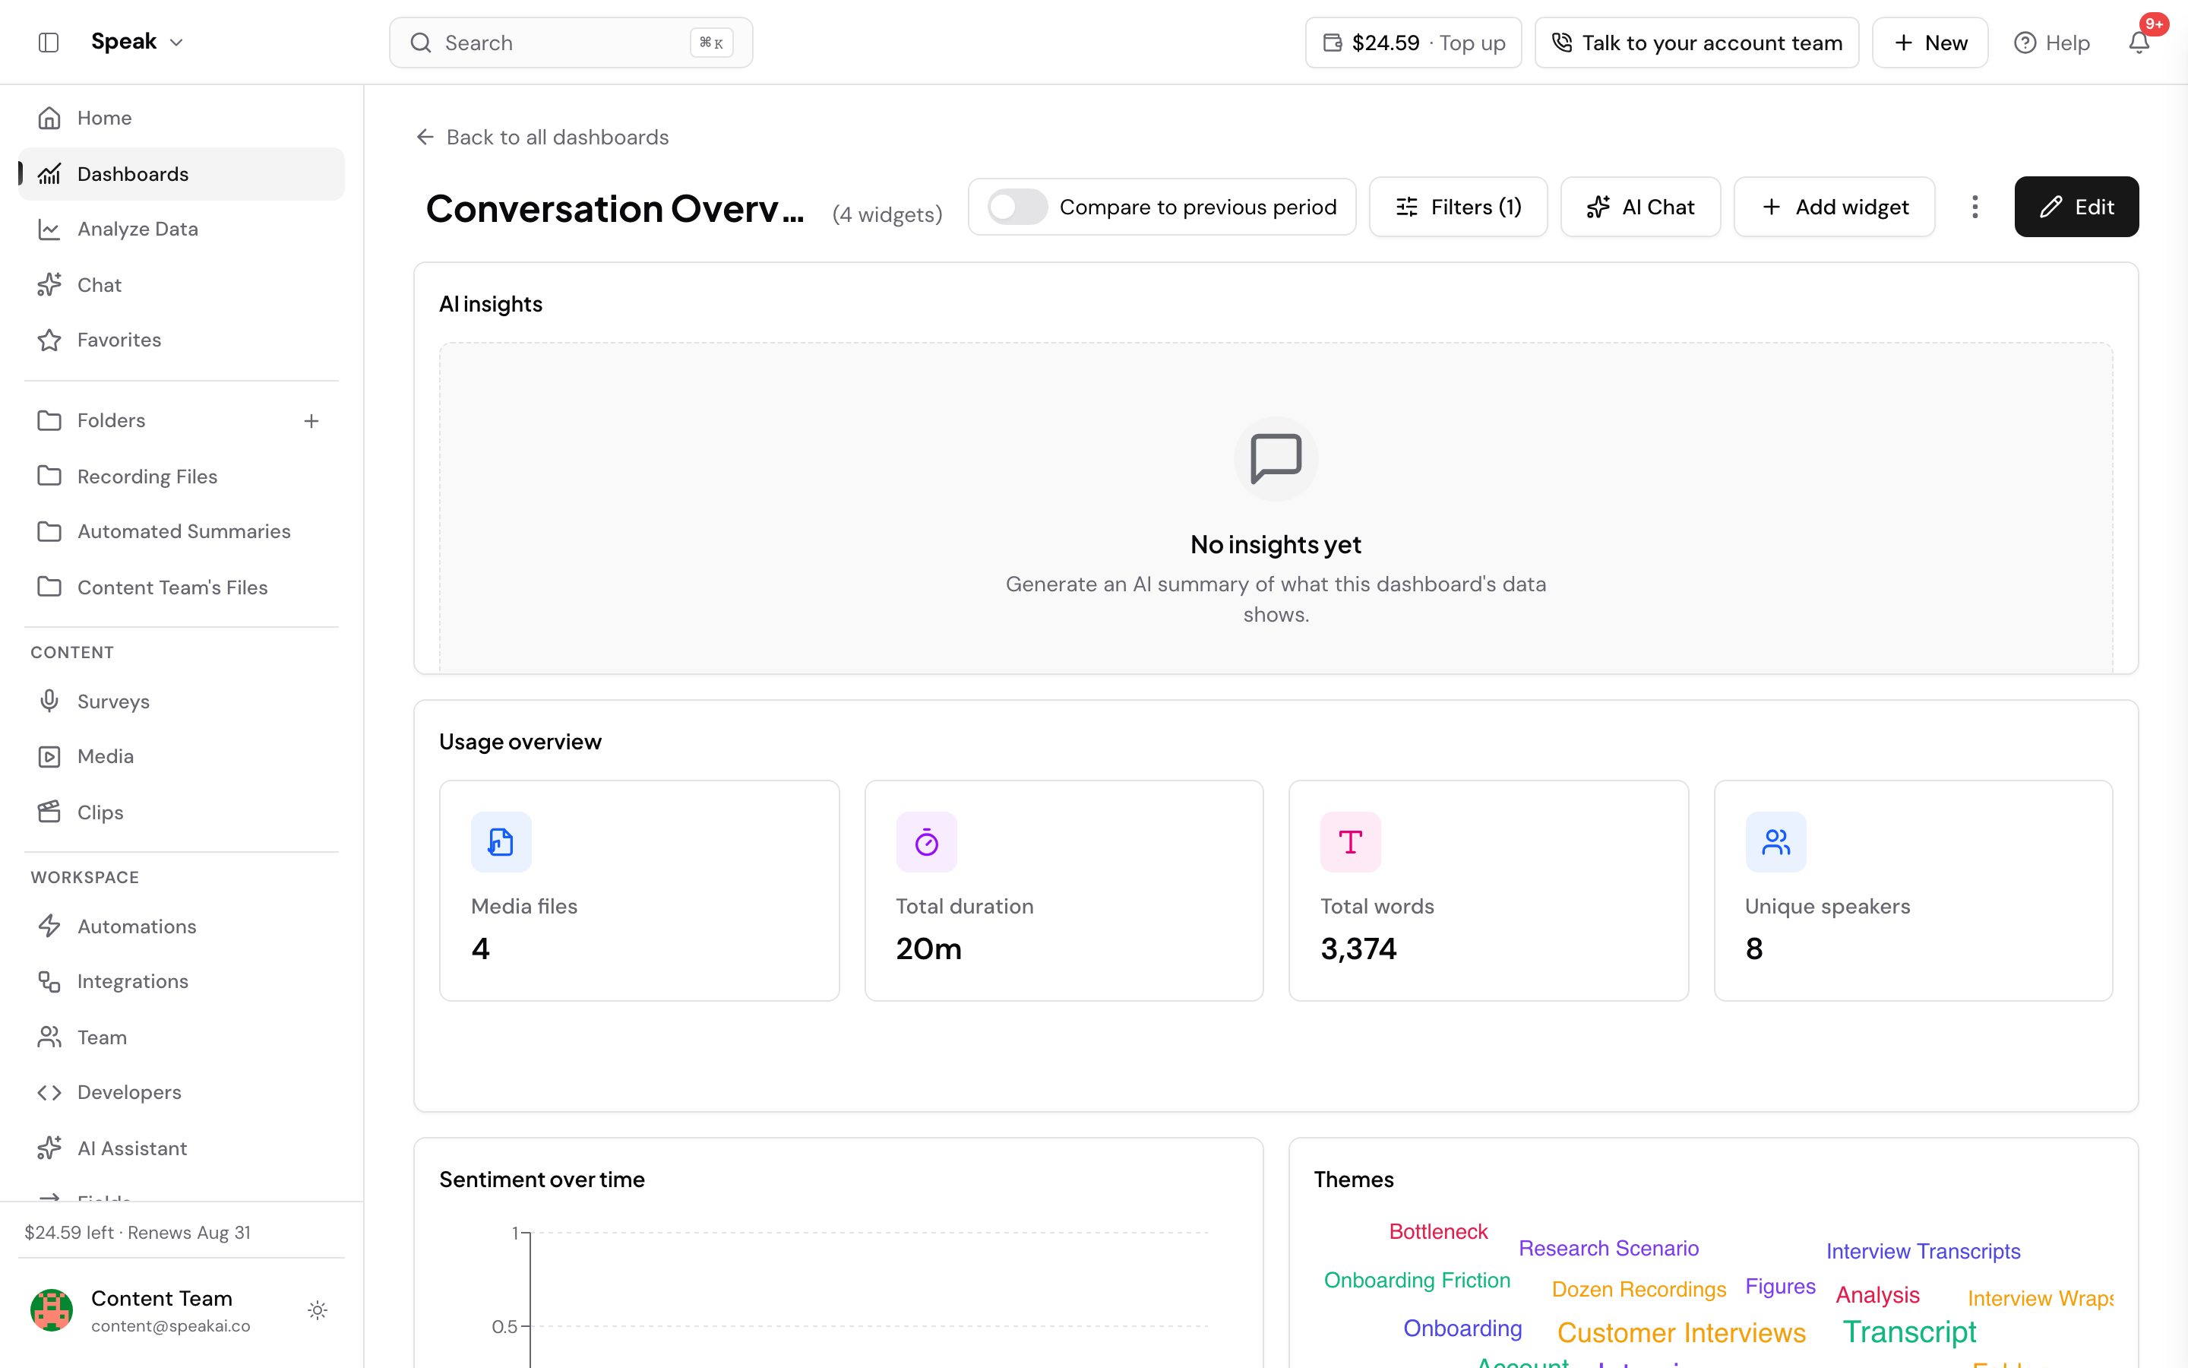Click the Developers code brackets icon
The height and width of the screenshot is (1368, 2188).
click(x=49, y=1092)
